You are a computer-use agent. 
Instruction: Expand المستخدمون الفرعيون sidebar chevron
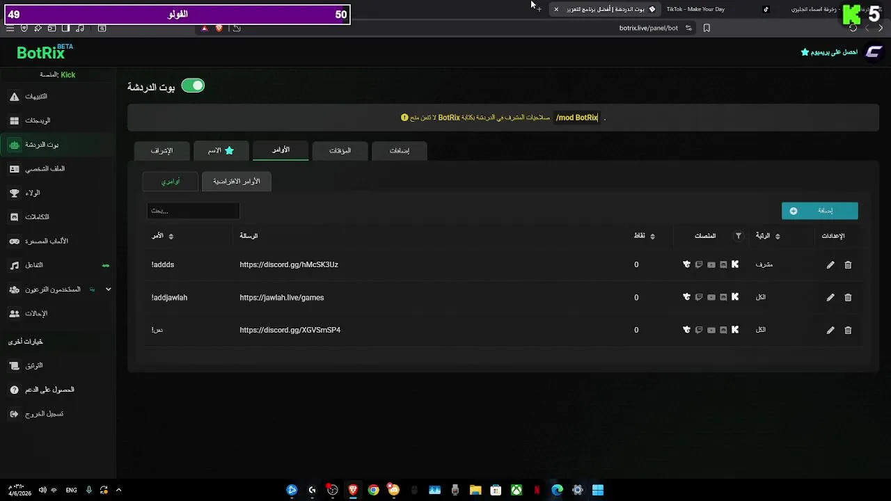108,289
